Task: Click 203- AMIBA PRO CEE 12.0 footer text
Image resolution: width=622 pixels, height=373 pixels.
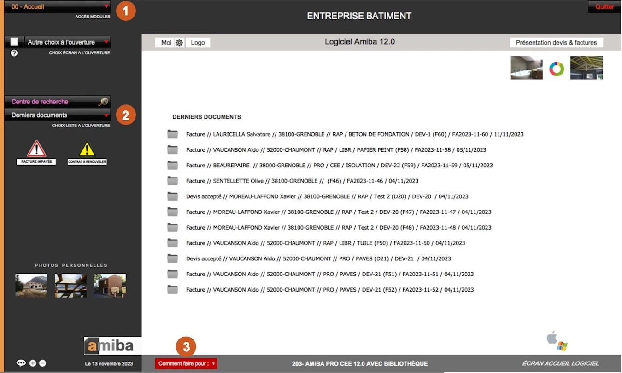Action: [360, 364]
